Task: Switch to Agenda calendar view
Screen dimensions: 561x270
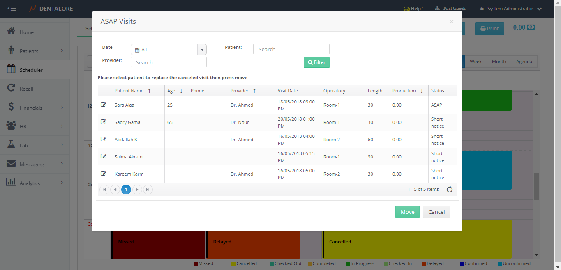Action: click(524, 62)
